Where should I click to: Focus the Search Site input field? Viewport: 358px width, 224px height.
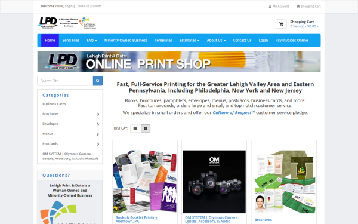[65, 81]
